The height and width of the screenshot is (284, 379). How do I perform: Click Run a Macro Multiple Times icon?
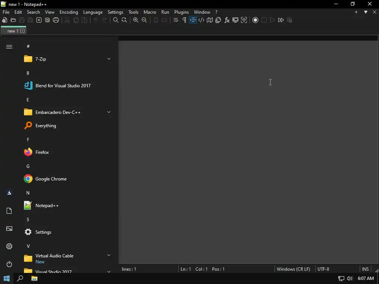pos(281,20)
